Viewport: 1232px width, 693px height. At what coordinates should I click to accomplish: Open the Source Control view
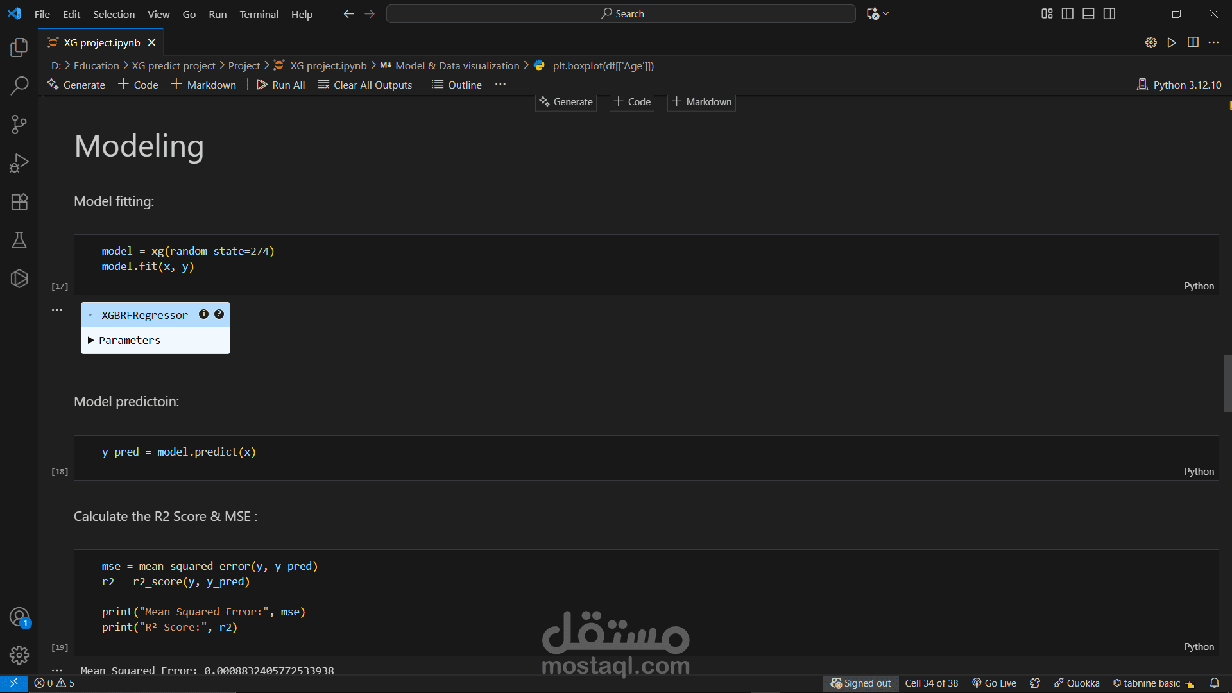[x=19, y=124]
